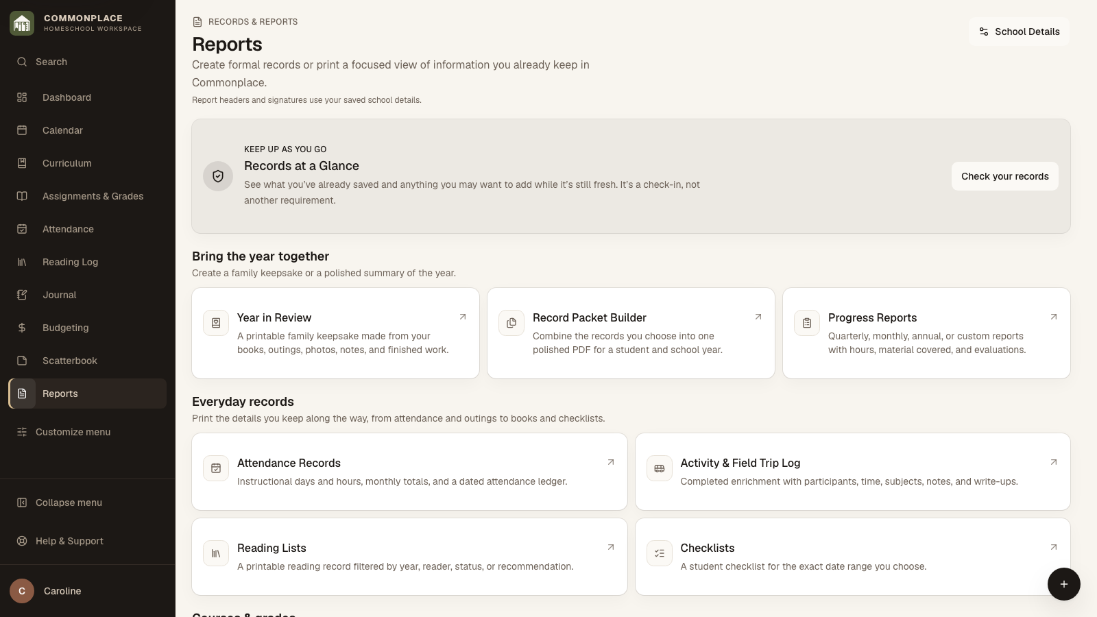Viewport: 1097px width, 617px height.
Task: Click the Attendance Records card calendar icon
Action: click(x=216, y=468)
